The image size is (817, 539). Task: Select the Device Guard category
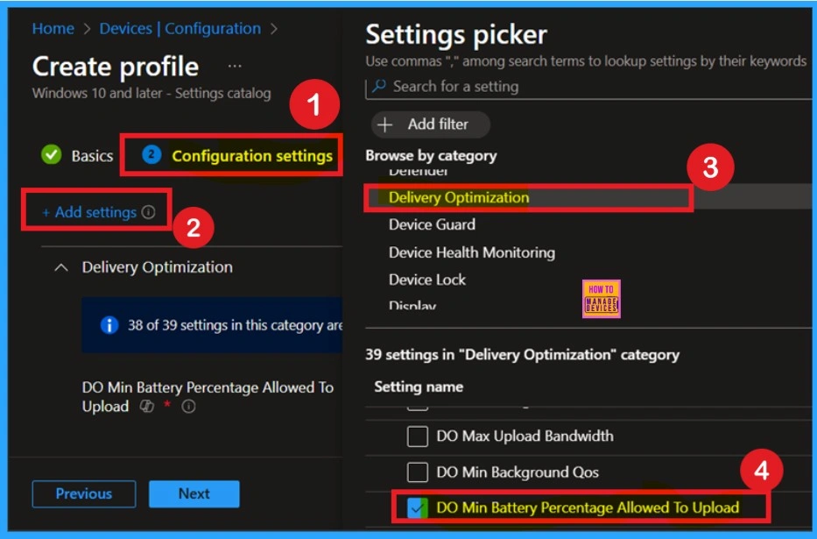432,225
